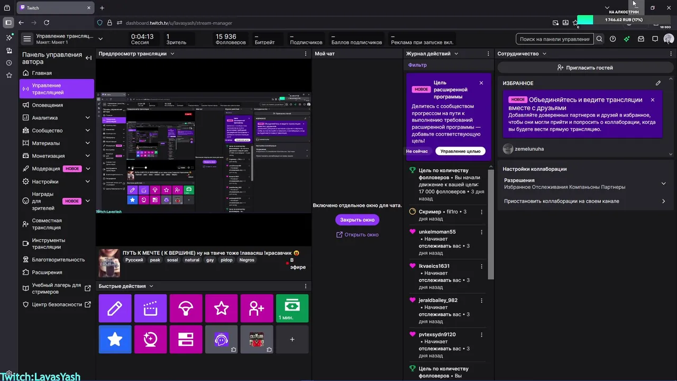Open Быстрые действия panel dropdown

coord(151,286)
